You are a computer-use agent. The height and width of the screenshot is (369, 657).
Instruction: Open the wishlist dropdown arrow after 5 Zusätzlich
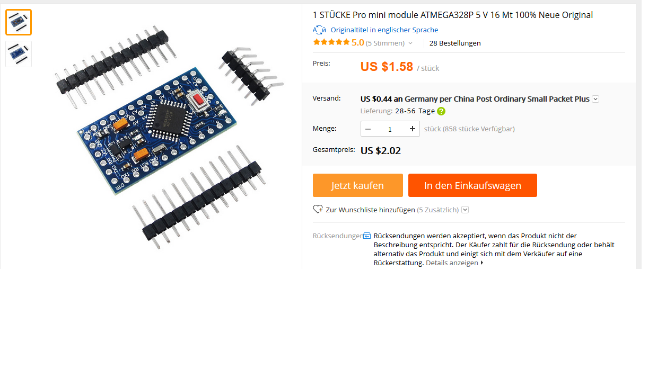pos(465,210)
